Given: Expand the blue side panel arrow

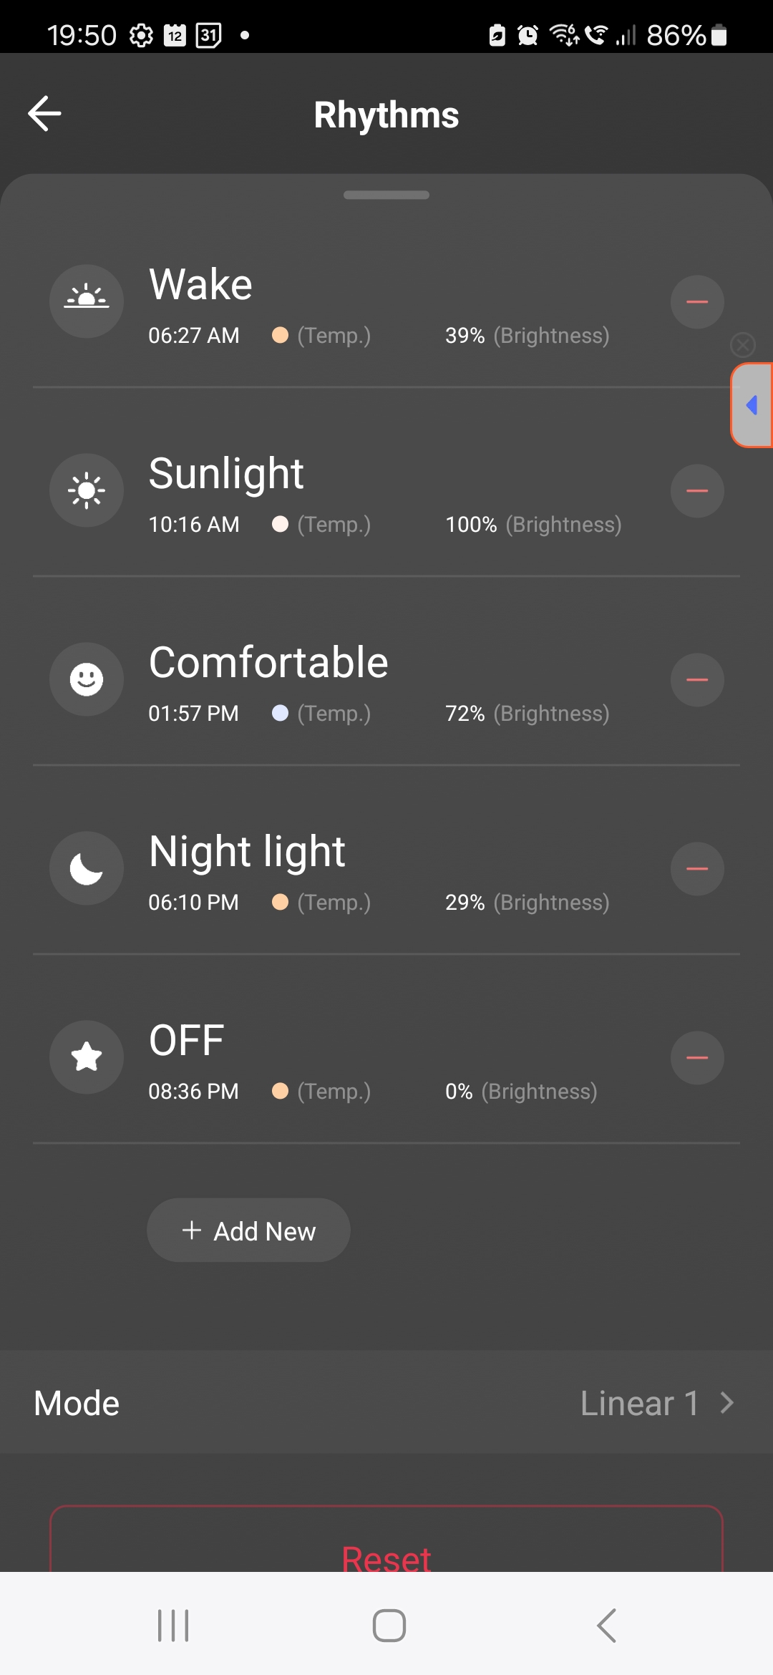Looking at the screenshot, I should coord(752,405).
